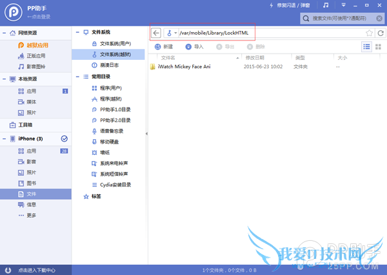387x275 pixels.
Task: Collapse the iPhone (3) device section
Action: (x=5, y=138)
